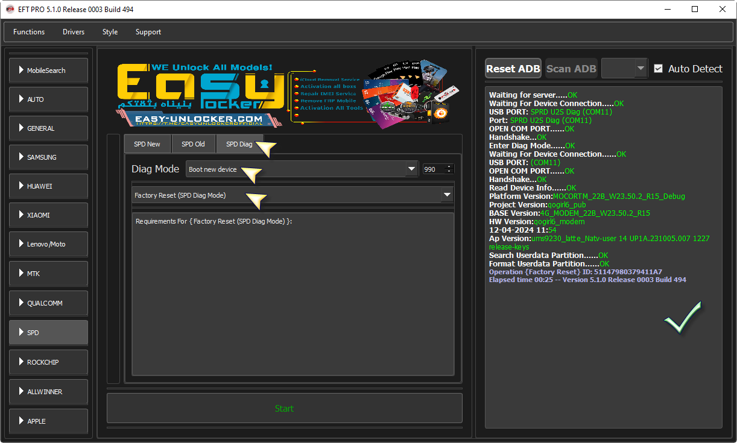Screen dimensions: 737x443
Task: Expand the SAMSUNG category
Action: [x=48, y=157]
